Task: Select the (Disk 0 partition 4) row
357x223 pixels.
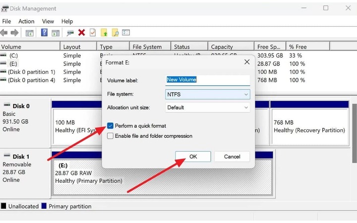Action: point(31,80)
